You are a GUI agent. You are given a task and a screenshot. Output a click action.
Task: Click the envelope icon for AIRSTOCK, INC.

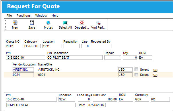[x=155, y=70]
